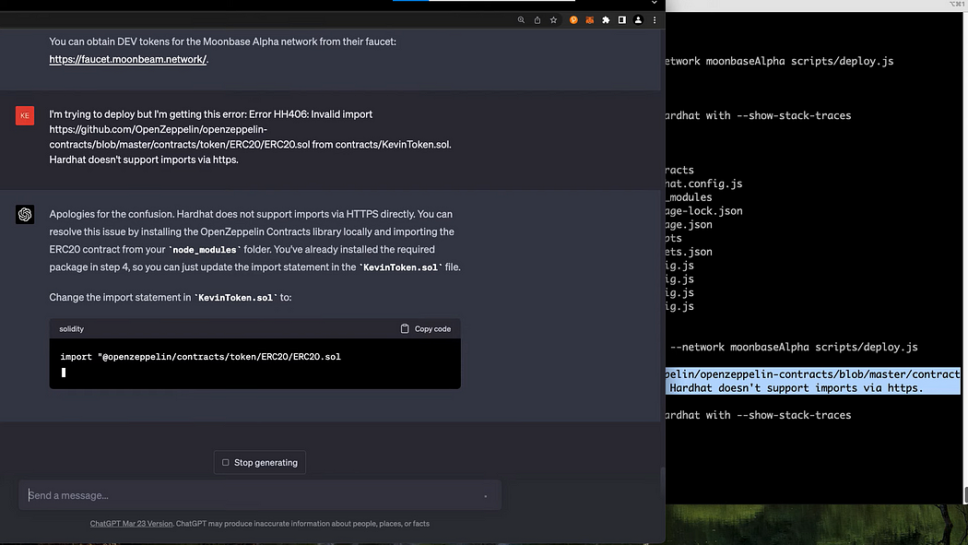968x545 pixels.
Task: Click the terminal line '--network moonbaseAlpha scripts/deploy.js'
Action: (793, 347)
